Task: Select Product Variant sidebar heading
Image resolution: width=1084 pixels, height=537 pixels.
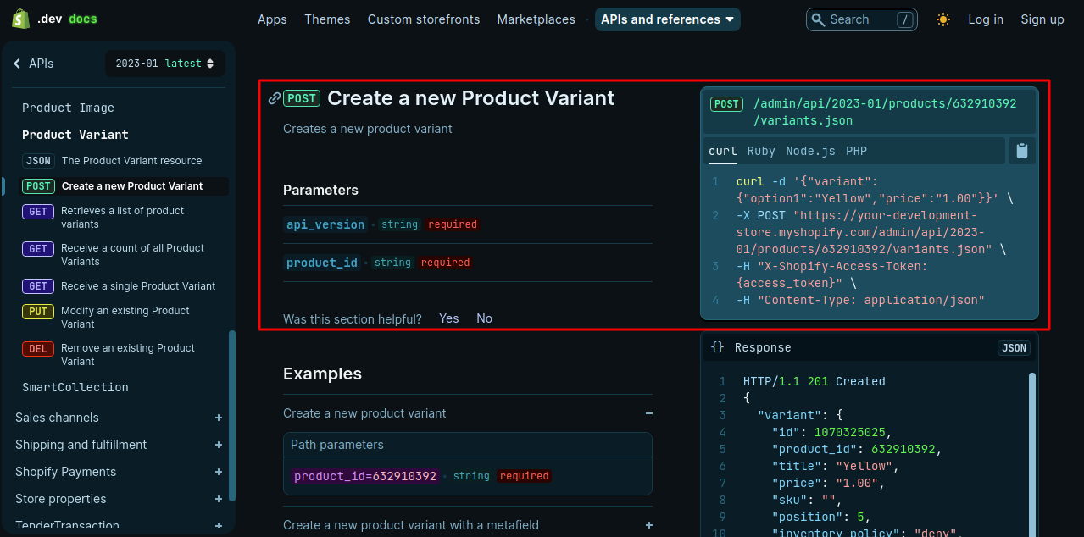Action: pos(75,135)
